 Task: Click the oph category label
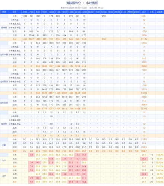(4, 160)
